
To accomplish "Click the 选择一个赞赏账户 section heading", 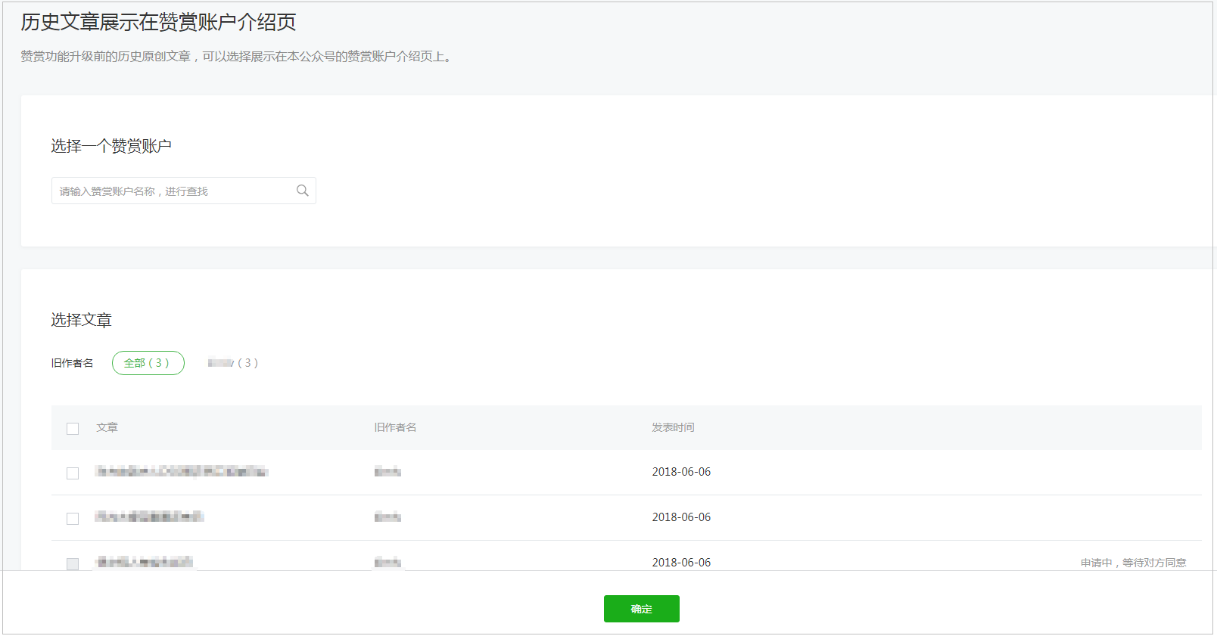I will [x=111, y=146].
